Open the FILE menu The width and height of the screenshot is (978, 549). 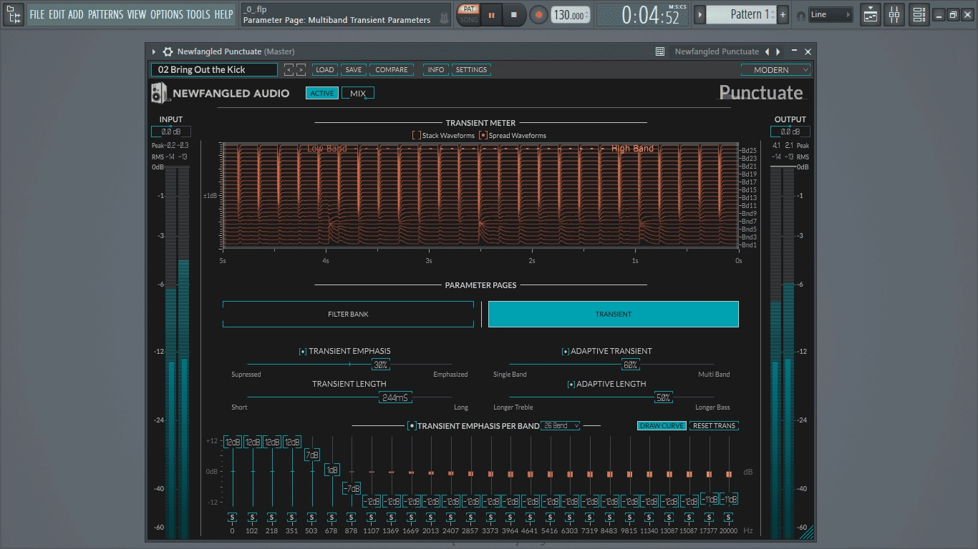click(37, 14)
